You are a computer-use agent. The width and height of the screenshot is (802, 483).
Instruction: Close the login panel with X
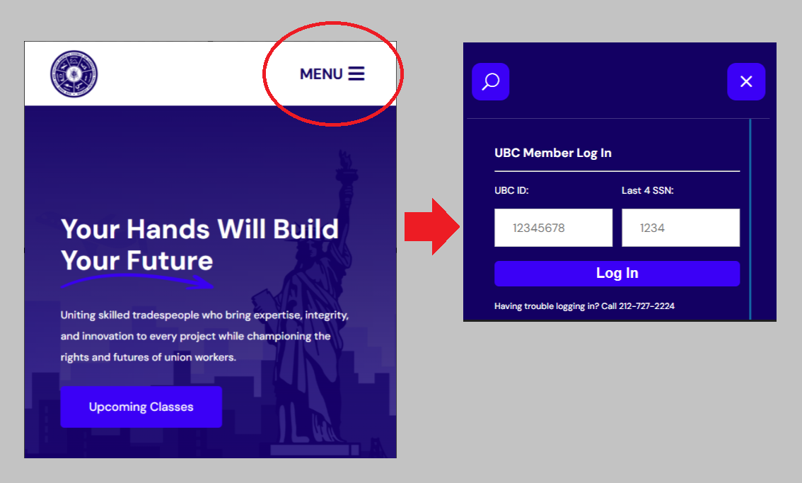click(x=746, y=82)
